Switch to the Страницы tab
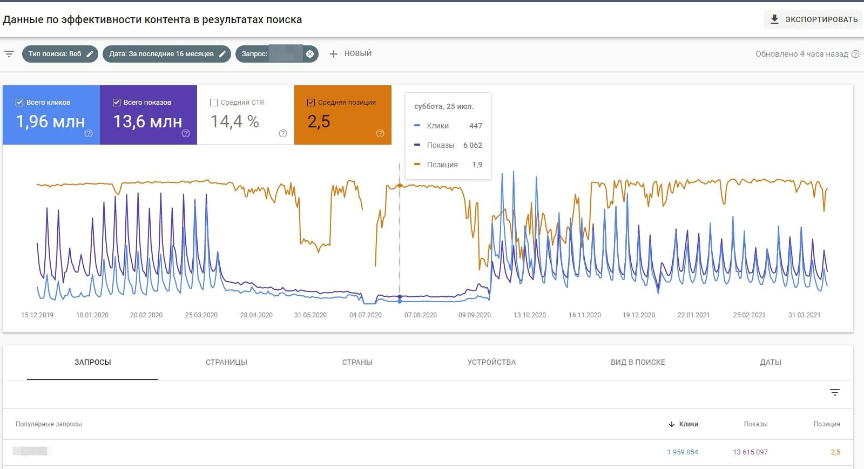The width and height of the screenshot is (864, 469). click(226, 362)
